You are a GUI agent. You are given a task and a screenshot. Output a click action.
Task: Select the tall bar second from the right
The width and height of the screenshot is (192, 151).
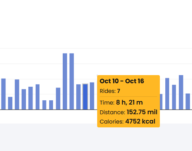tap(181, 92)
